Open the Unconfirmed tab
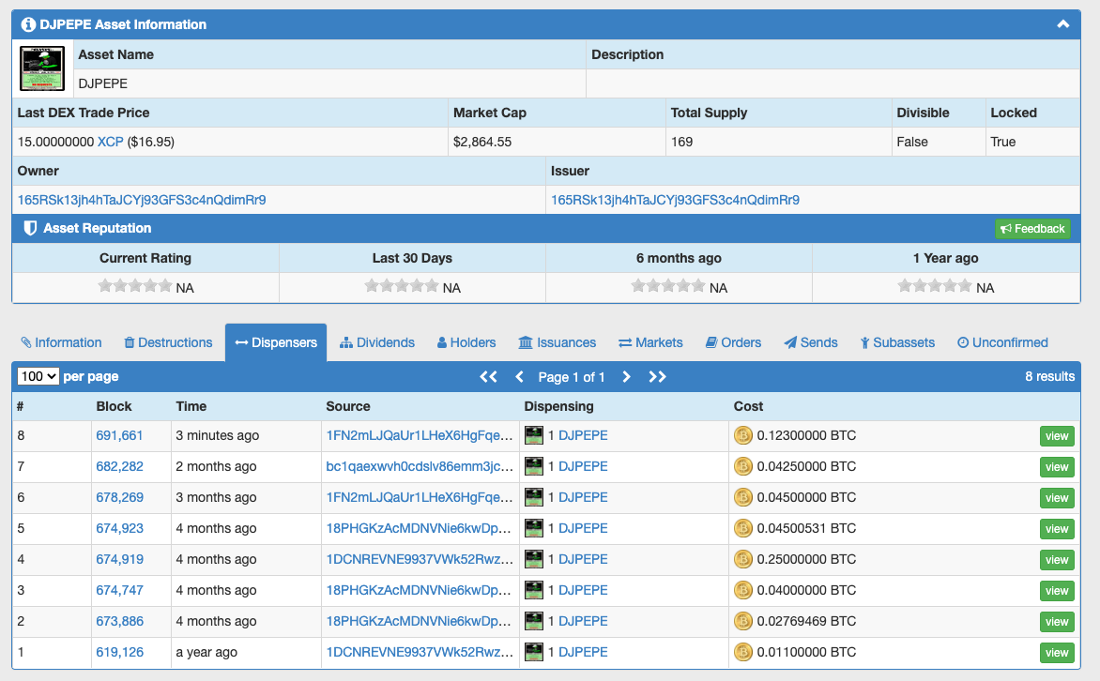Image resolution: width=1100 pixels, height=681 pixels. [1002, 342]
